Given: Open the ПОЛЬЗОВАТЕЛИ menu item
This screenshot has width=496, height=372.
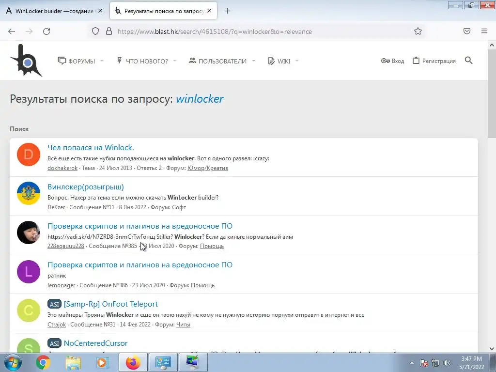Looking at the screenshot, I should pyautogui.click(x=217, y=61).
